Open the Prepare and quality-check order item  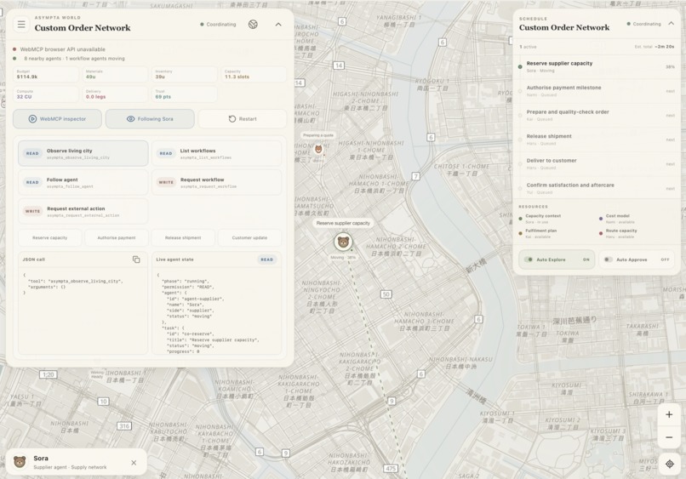[x=597, y=116]
